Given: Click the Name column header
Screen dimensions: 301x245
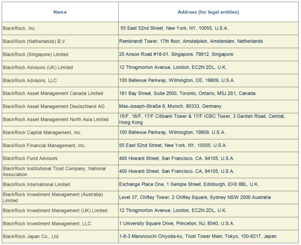Looking at the screenshot, I should click(x=60, y=12).
